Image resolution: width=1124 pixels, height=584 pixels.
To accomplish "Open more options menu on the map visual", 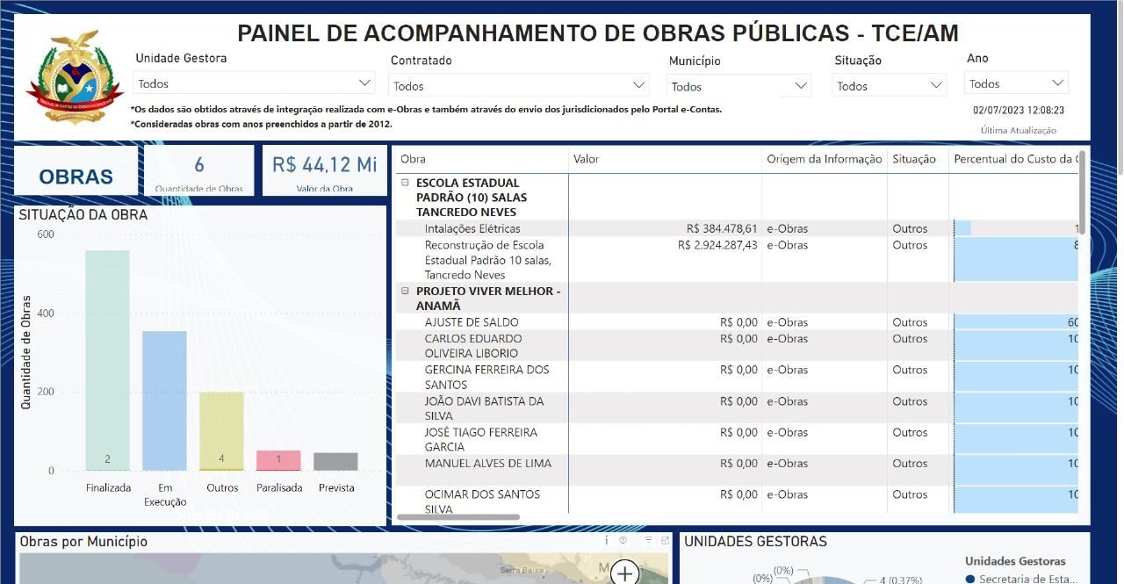I will click(648, 538).
